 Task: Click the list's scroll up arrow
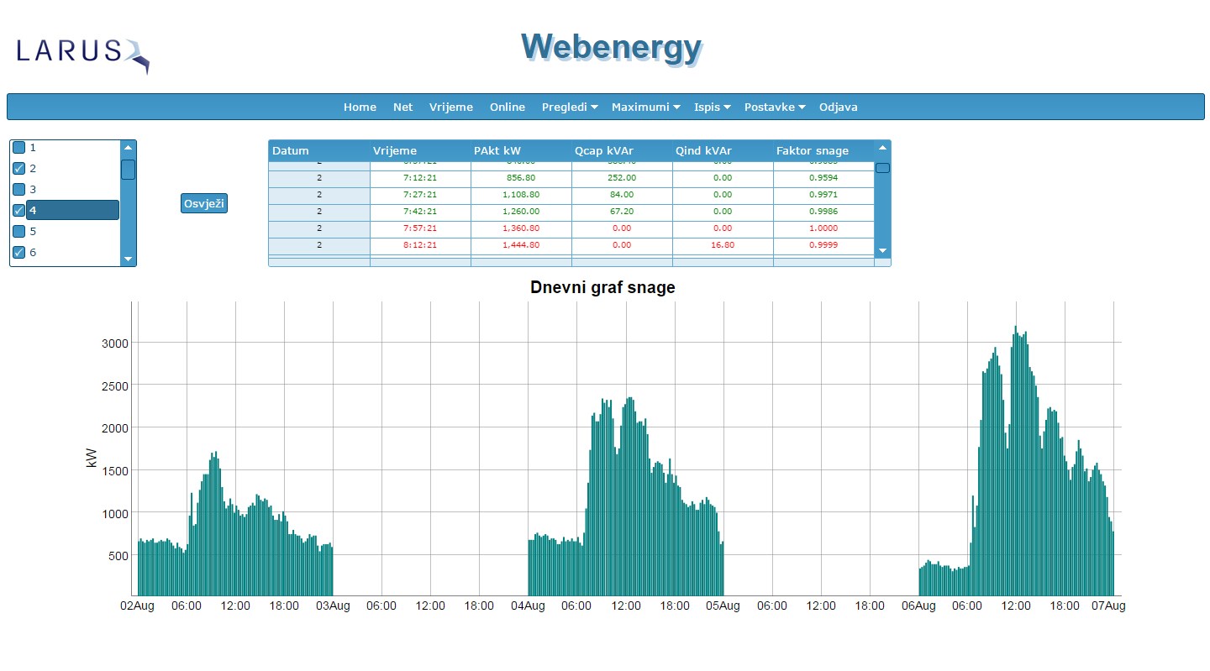tap(128, 147)
